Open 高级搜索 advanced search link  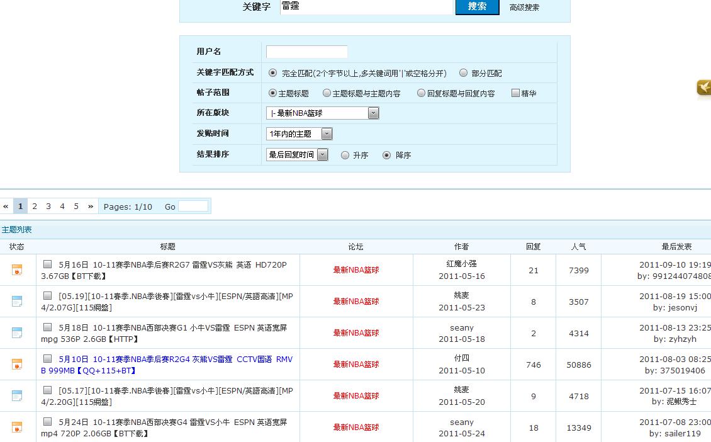pos(524,8)
